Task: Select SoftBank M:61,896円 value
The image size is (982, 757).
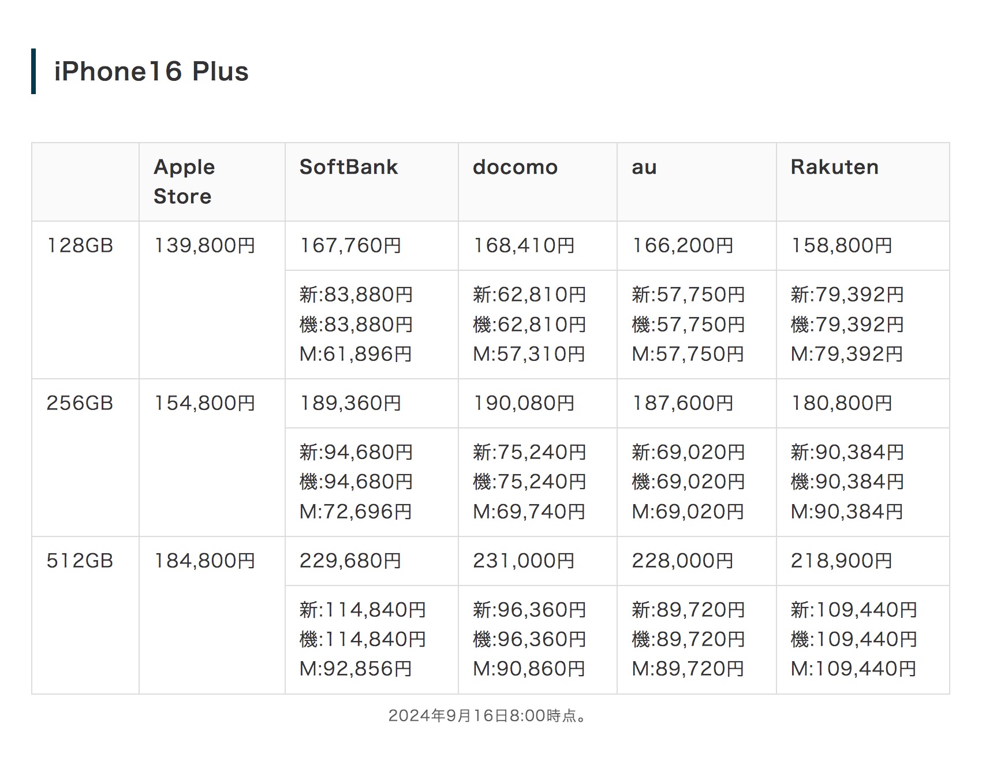Action: [x=356, y=354]
